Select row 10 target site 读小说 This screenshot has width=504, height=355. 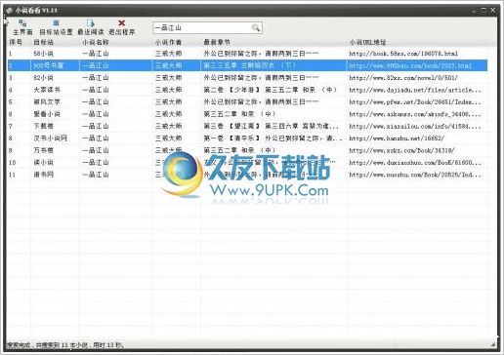tap(43, 163)
